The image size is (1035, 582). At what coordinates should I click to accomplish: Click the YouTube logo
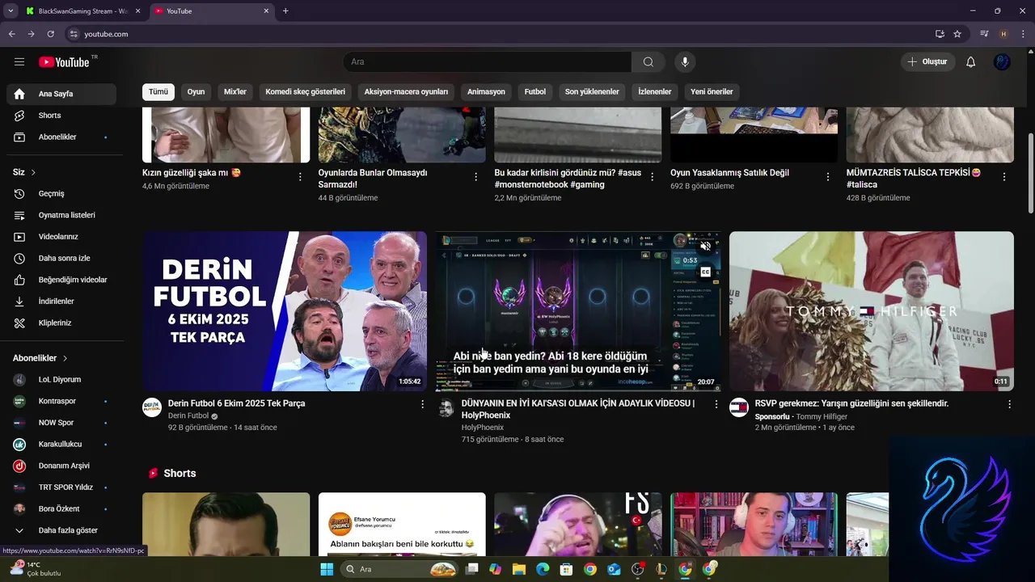pos(64,62)
